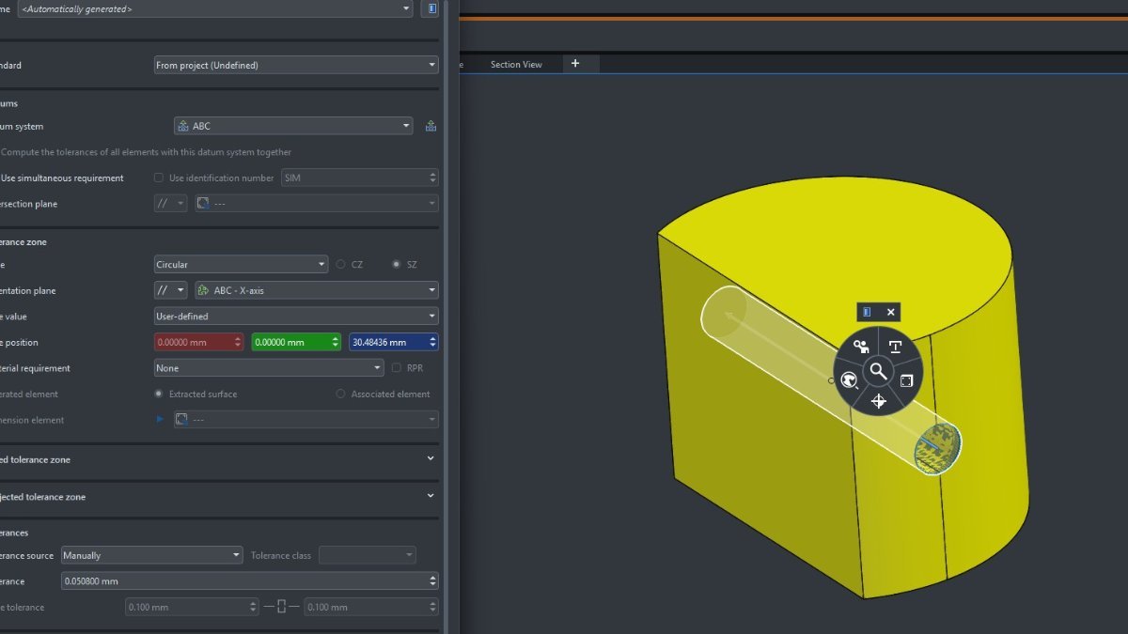Image resolution: width=1128 pixels, height=634 pixels.
Task: Click the fit-to-frame icon in radial menu
Action: 906,380
